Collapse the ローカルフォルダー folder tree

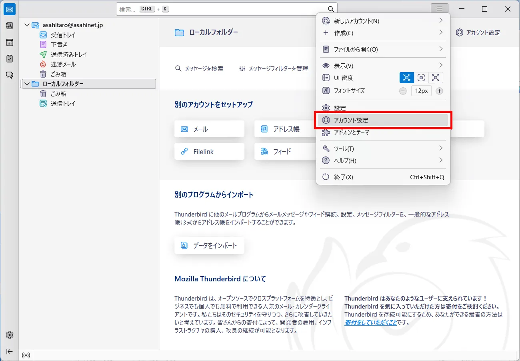27,84
